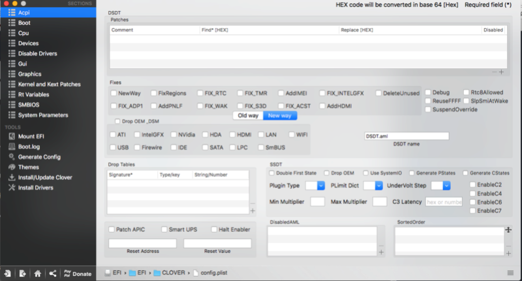This screenshot has width=522, height=281.
Task: Check the DeleteUnused option
Action: coord(378,93)
